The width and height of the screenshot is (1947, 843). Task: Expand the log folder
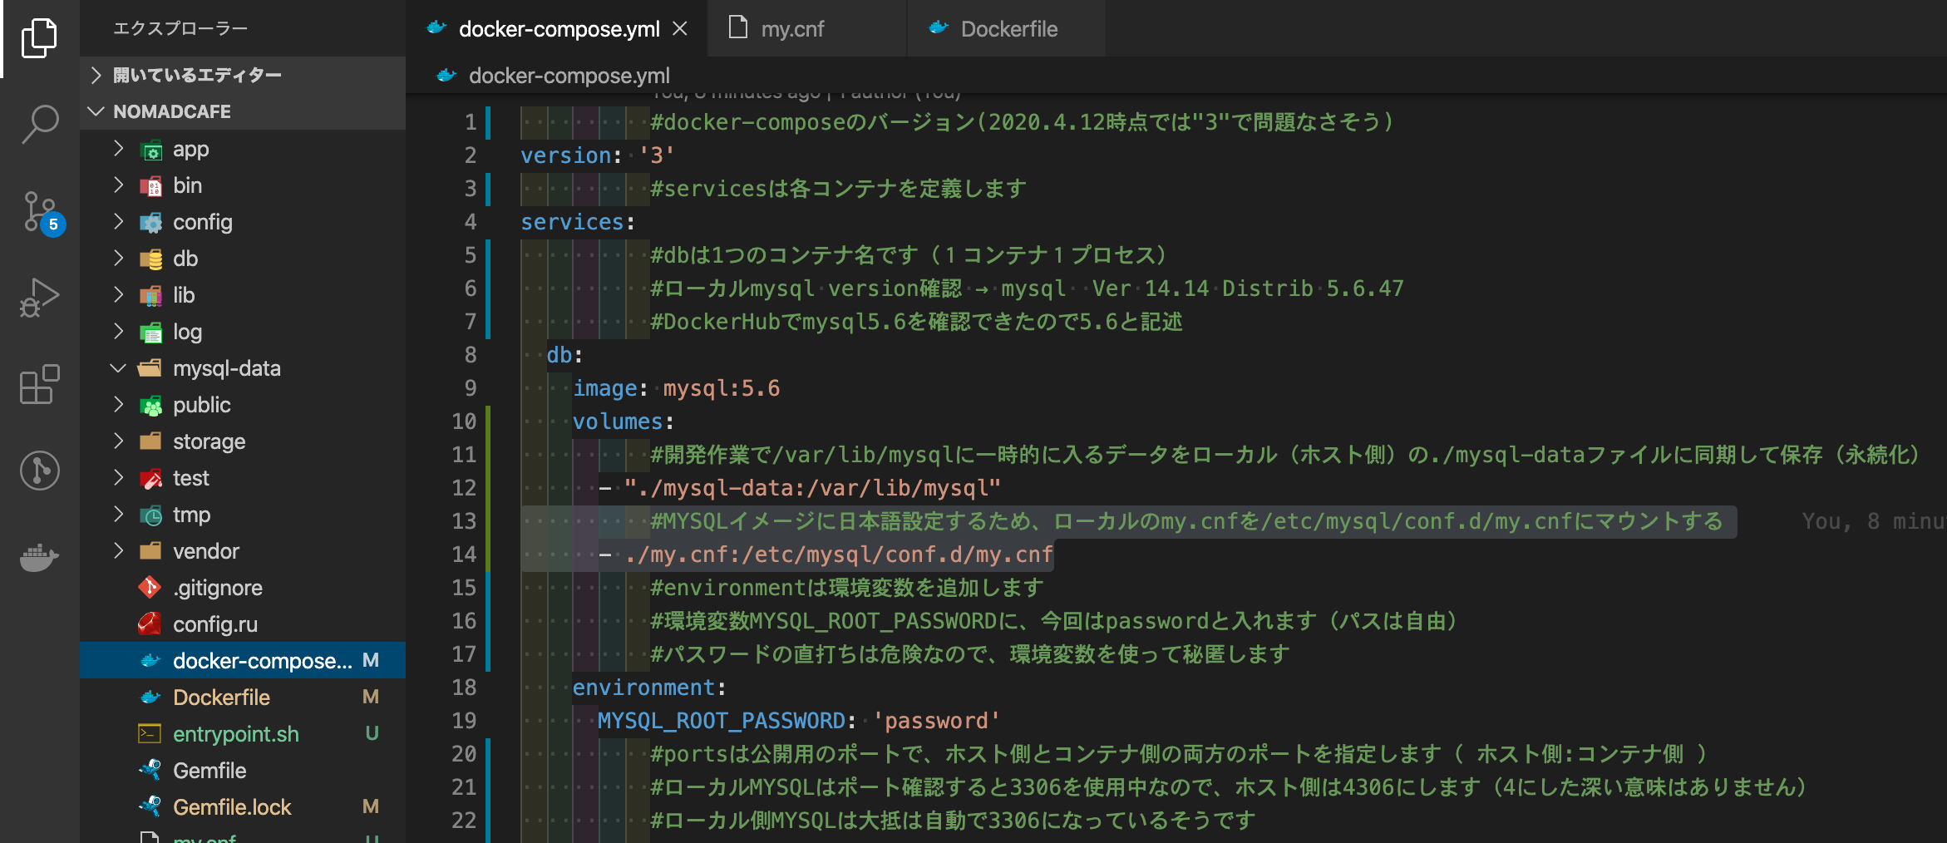click(118, 332)
